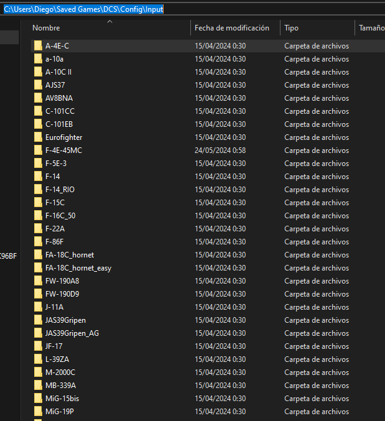This screenshot has height=421, width=385.
Task: Click the A-4E-C folder icon
Action: tap(38, 46)
